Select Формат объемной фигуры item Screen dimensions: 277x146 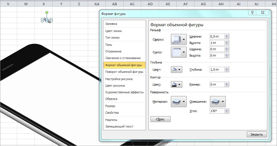coord(124,65)
